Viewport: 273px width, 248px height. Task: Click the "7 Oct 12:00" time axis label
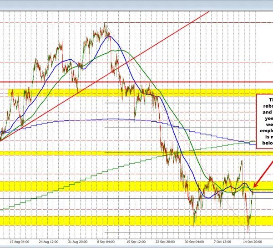point(222,242)
